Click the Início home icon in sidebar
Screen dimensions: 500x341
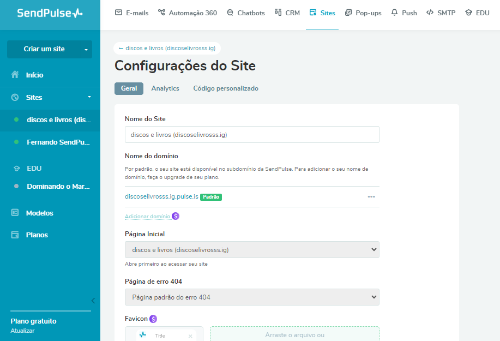(15, 75)
